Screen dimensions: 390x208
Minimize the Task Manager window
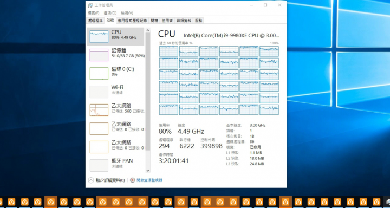point(251,5)
